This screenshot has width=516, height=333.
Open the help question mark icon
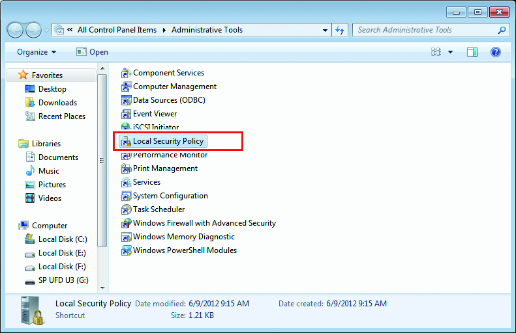(x=495, y=52)
